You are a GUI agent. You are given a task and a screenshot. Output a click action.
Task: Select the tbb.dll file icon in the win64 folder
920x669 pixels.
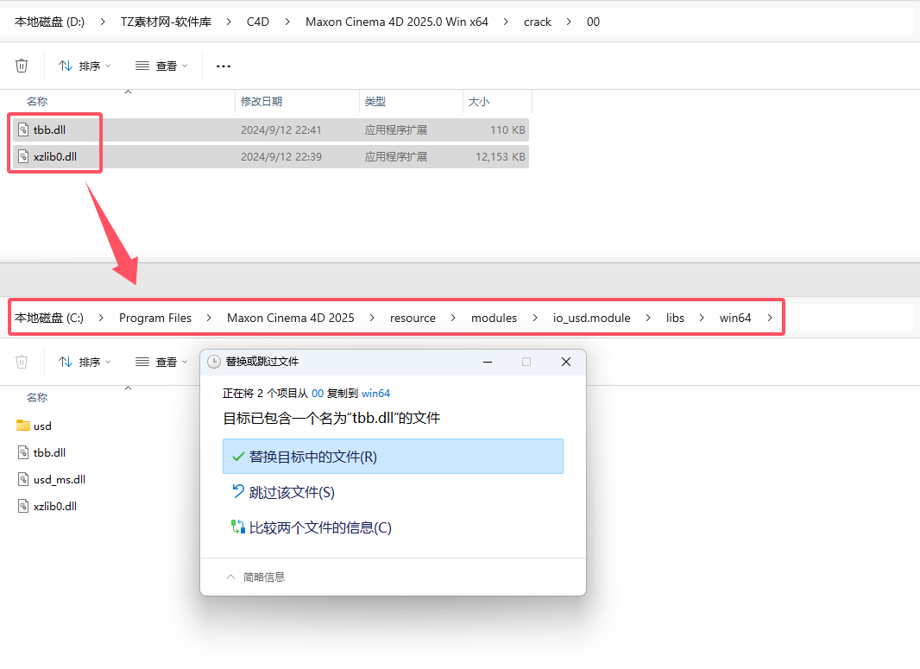pos(23,452)
